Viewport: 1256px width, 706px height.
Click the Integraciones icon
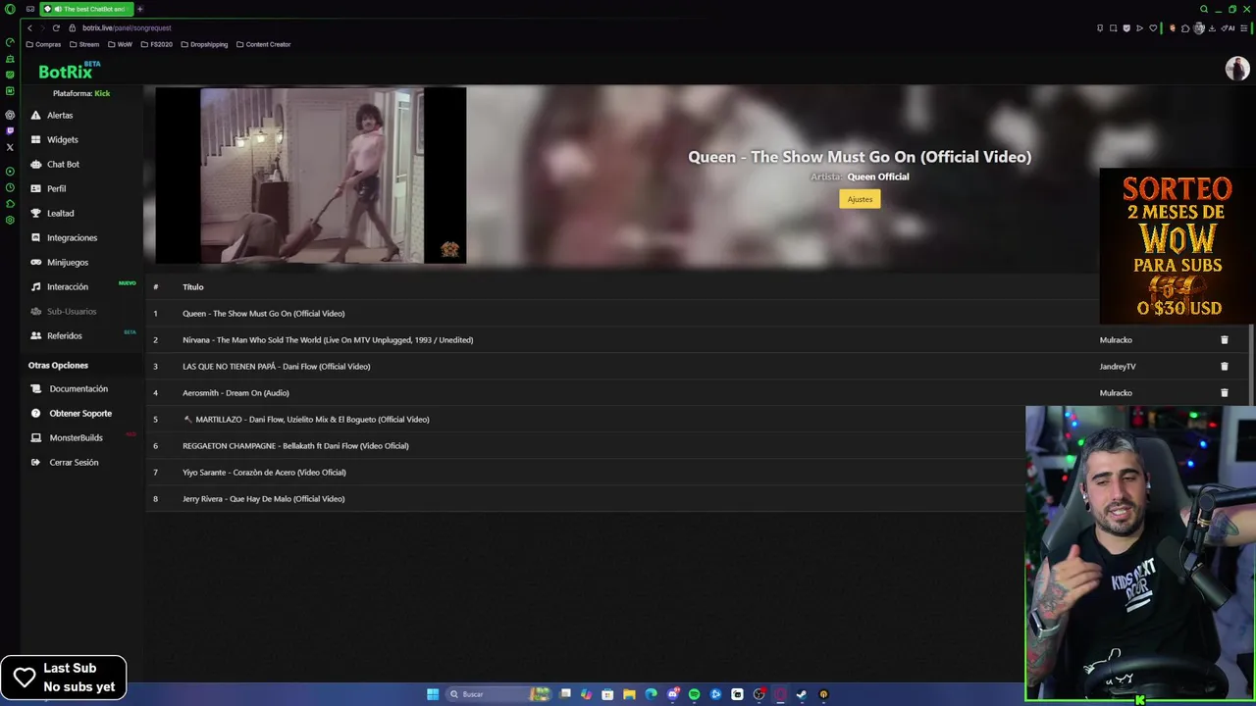pos(36,237)
